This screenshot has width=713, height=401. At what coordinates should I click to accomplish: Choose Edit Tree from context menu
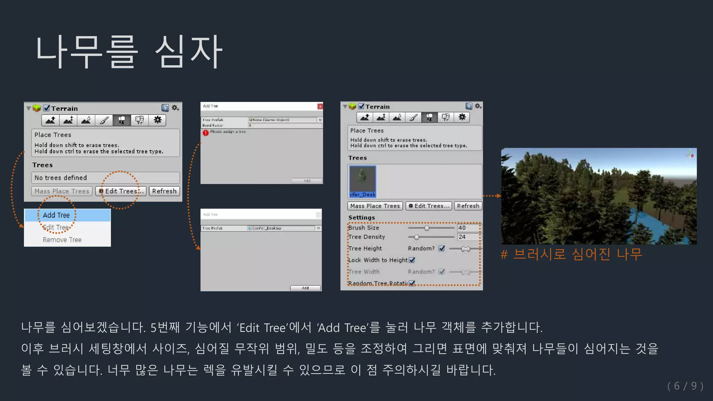click(x=68, y=227)
